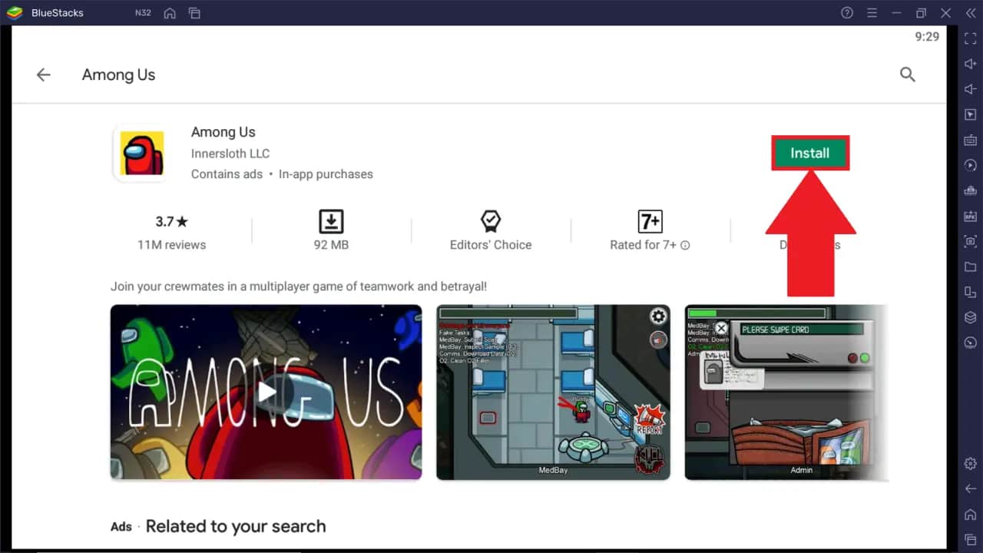The width and height of the screenshot is (983, 553).
Task: Play the Among Us trailer video
Action: tap(266, 392)
